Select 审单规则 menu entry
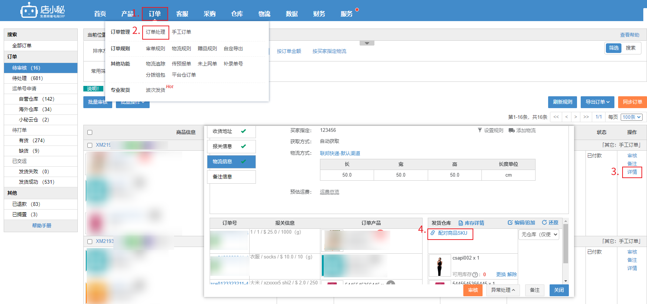 [156, 49]
